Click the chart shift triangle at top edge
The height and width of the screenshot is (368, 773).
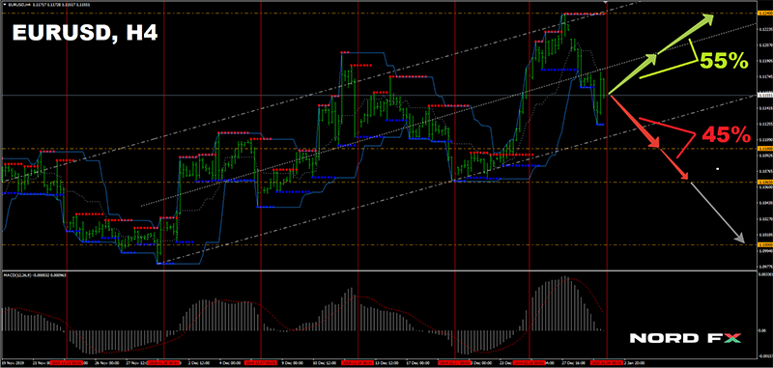[x=606, y=4]
